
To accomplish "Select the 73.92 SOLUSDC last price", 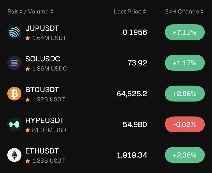I will (x=137, y=63).
